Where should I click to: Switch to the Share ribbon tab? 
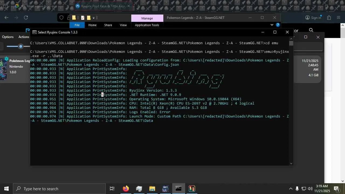[x=108, y=25]
